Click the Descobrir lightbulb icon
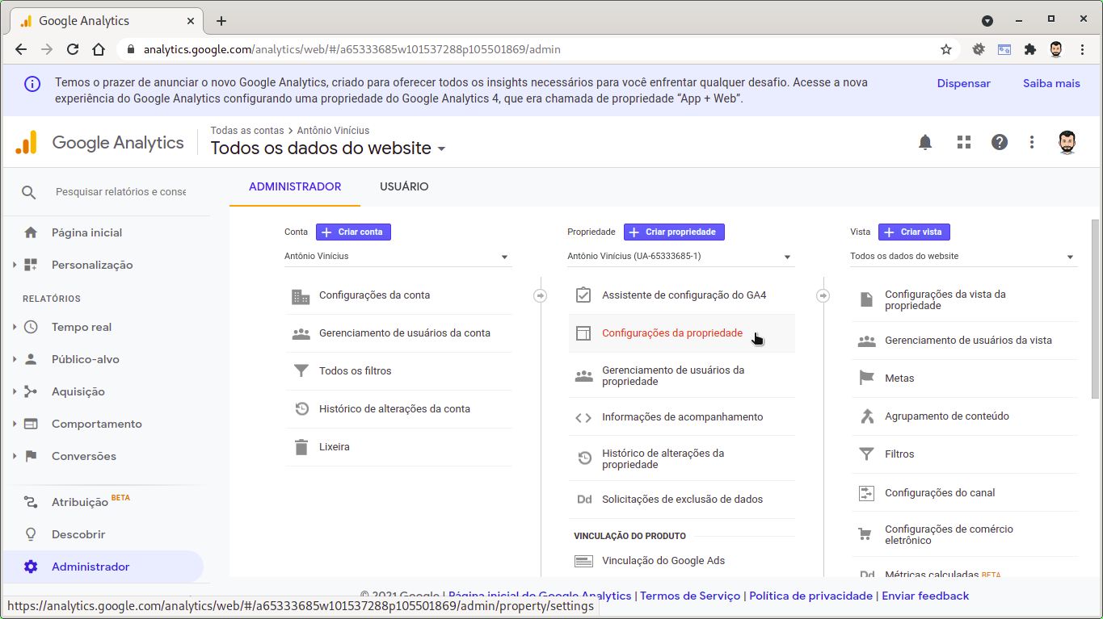The width and height of the screenshot is (1103, 619). click(31, 534)
